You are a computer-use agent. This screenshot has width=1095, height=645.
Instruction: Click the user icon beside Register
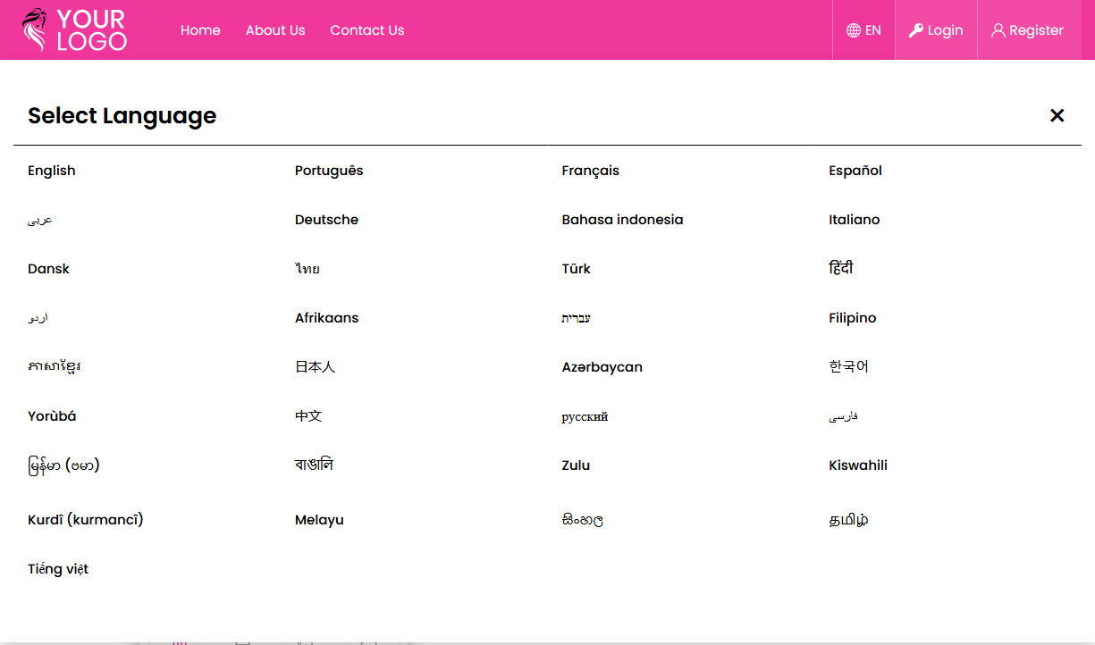point(998,30)
